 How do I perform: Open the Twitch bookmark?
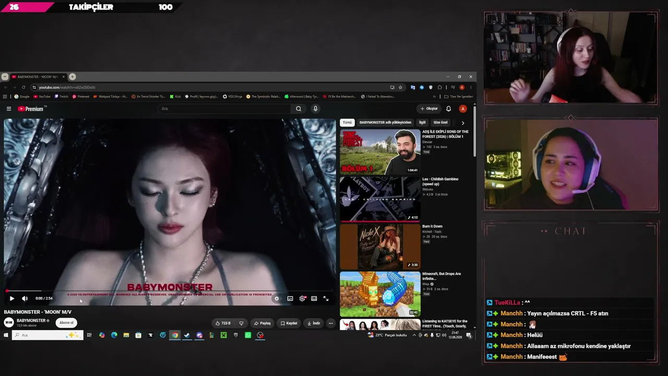click(61, 97)
